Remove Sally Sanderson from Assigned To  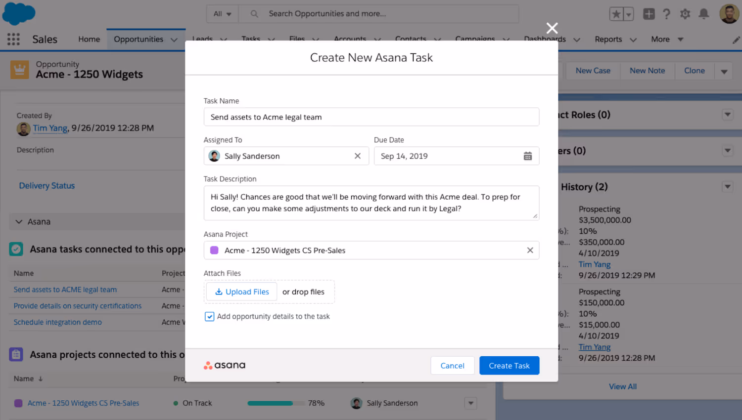click(358, 156)
